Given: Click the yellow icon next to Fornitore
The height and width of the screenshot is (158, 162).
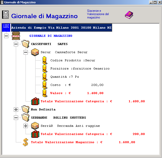Looking at the screenshot, I should click(45, 69).
